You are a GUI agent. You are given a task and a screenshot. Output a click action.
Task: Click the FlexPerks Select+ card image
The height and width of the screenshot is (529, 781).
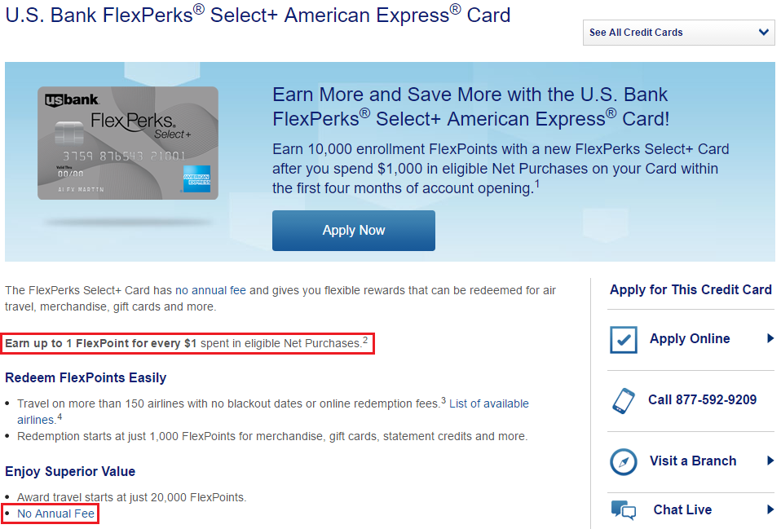pos(127,143)
